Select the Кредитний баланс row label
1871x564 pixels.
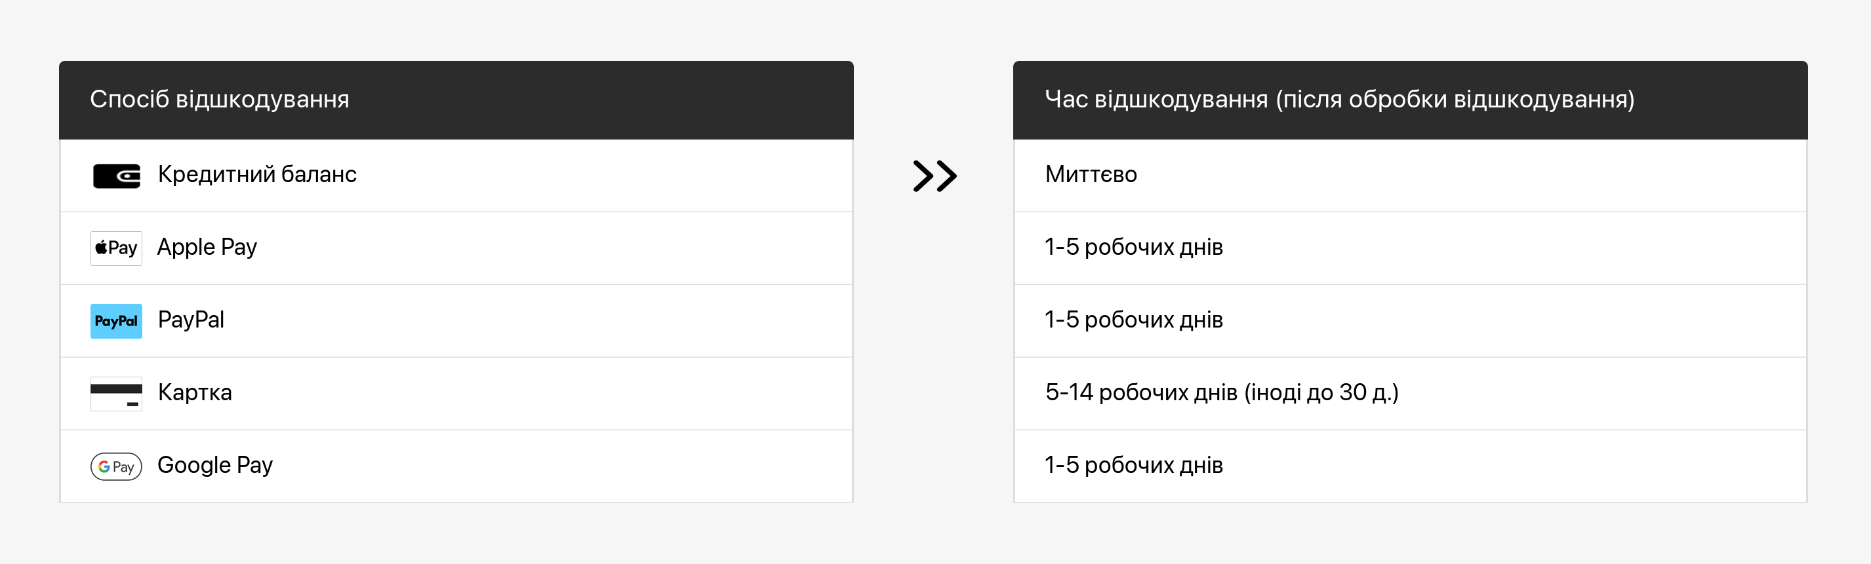(257, 174)
